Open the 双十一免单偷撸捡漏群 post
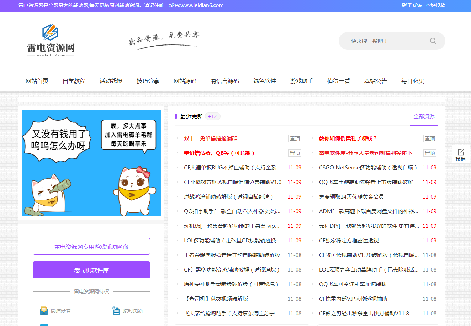This screenshot has height=326, width=471. point(211,138)
